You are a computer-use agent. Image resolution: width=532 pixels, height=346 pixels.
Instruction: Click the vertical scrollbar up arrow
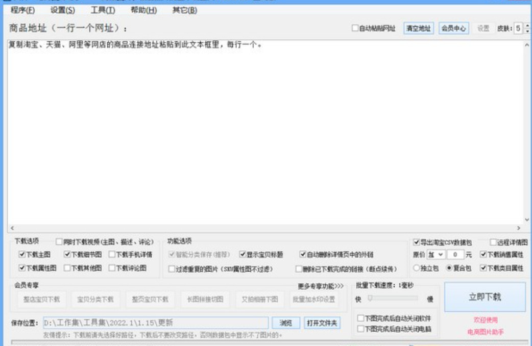tap(527, 44)
